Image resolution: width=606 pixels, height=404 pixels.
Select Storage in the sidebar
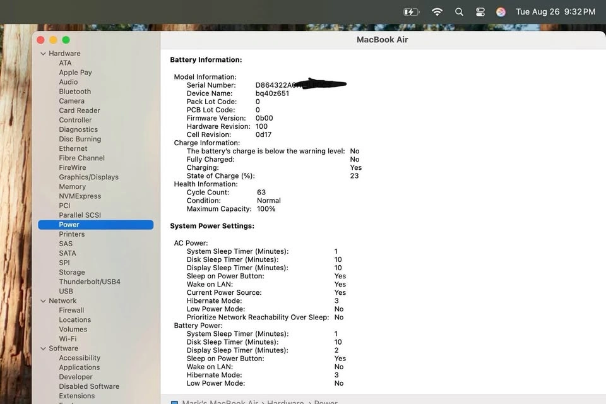[x=72, y=272]
